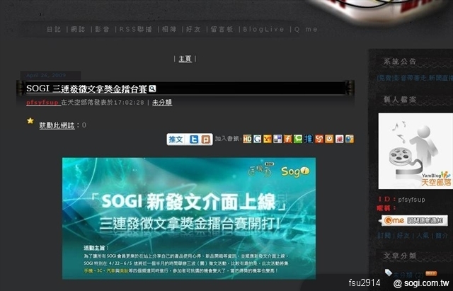
Task: Add bookmark with the Google icon
Action: 258,139
